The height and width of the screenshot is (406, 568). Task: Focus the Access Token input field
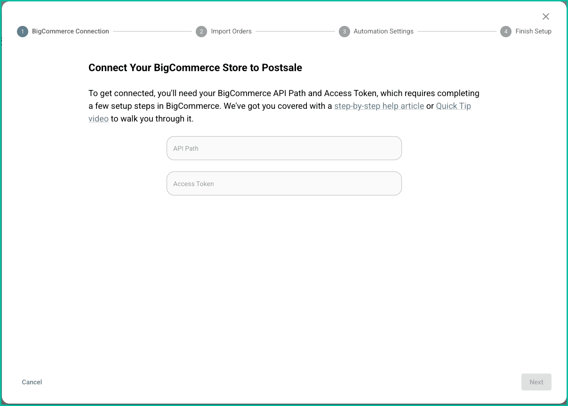[284, 183]
